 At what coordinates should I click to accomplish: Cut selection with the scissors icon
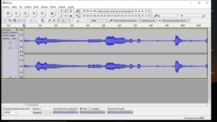5,21
